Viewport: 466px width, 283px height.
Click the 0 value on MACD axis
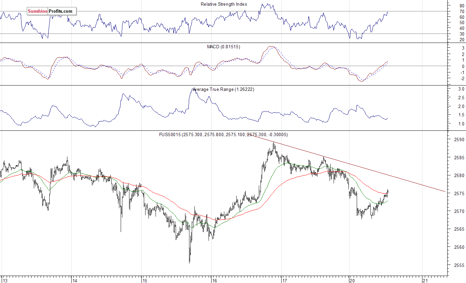click(463, 66)
